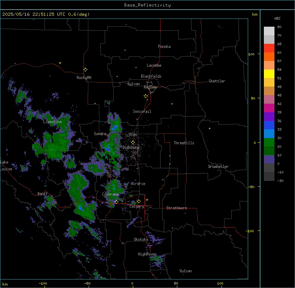Select the purple swatch between 39 and 36
This screenshot has height=288, width=295.
pos(269,117)
